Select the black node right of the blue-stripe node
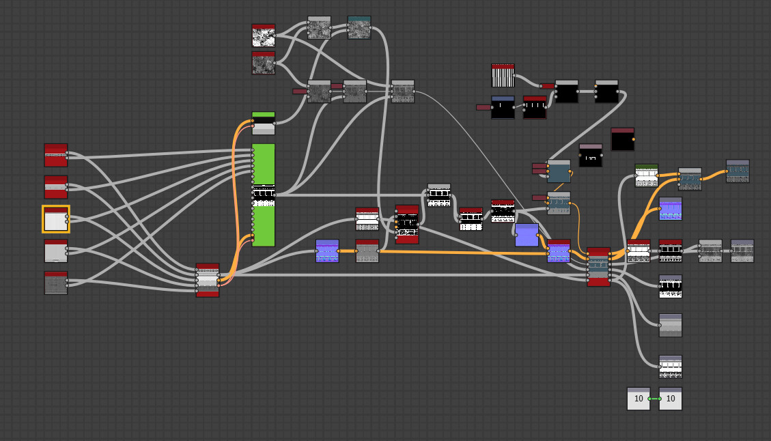 pyautogui.click(x=534, y=108)
